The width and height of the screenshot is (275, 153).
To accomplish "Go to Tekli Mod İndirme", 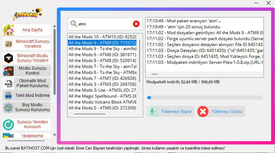I will tap(27, 95).
